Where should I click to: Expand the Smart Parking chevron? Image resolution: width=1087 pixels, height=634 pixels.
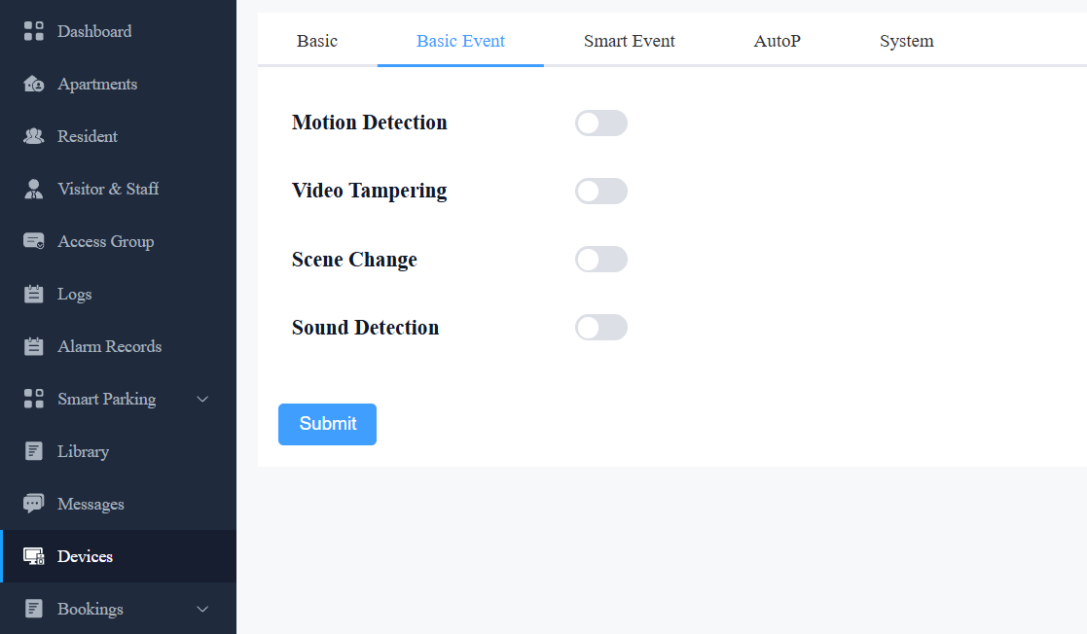202,399
